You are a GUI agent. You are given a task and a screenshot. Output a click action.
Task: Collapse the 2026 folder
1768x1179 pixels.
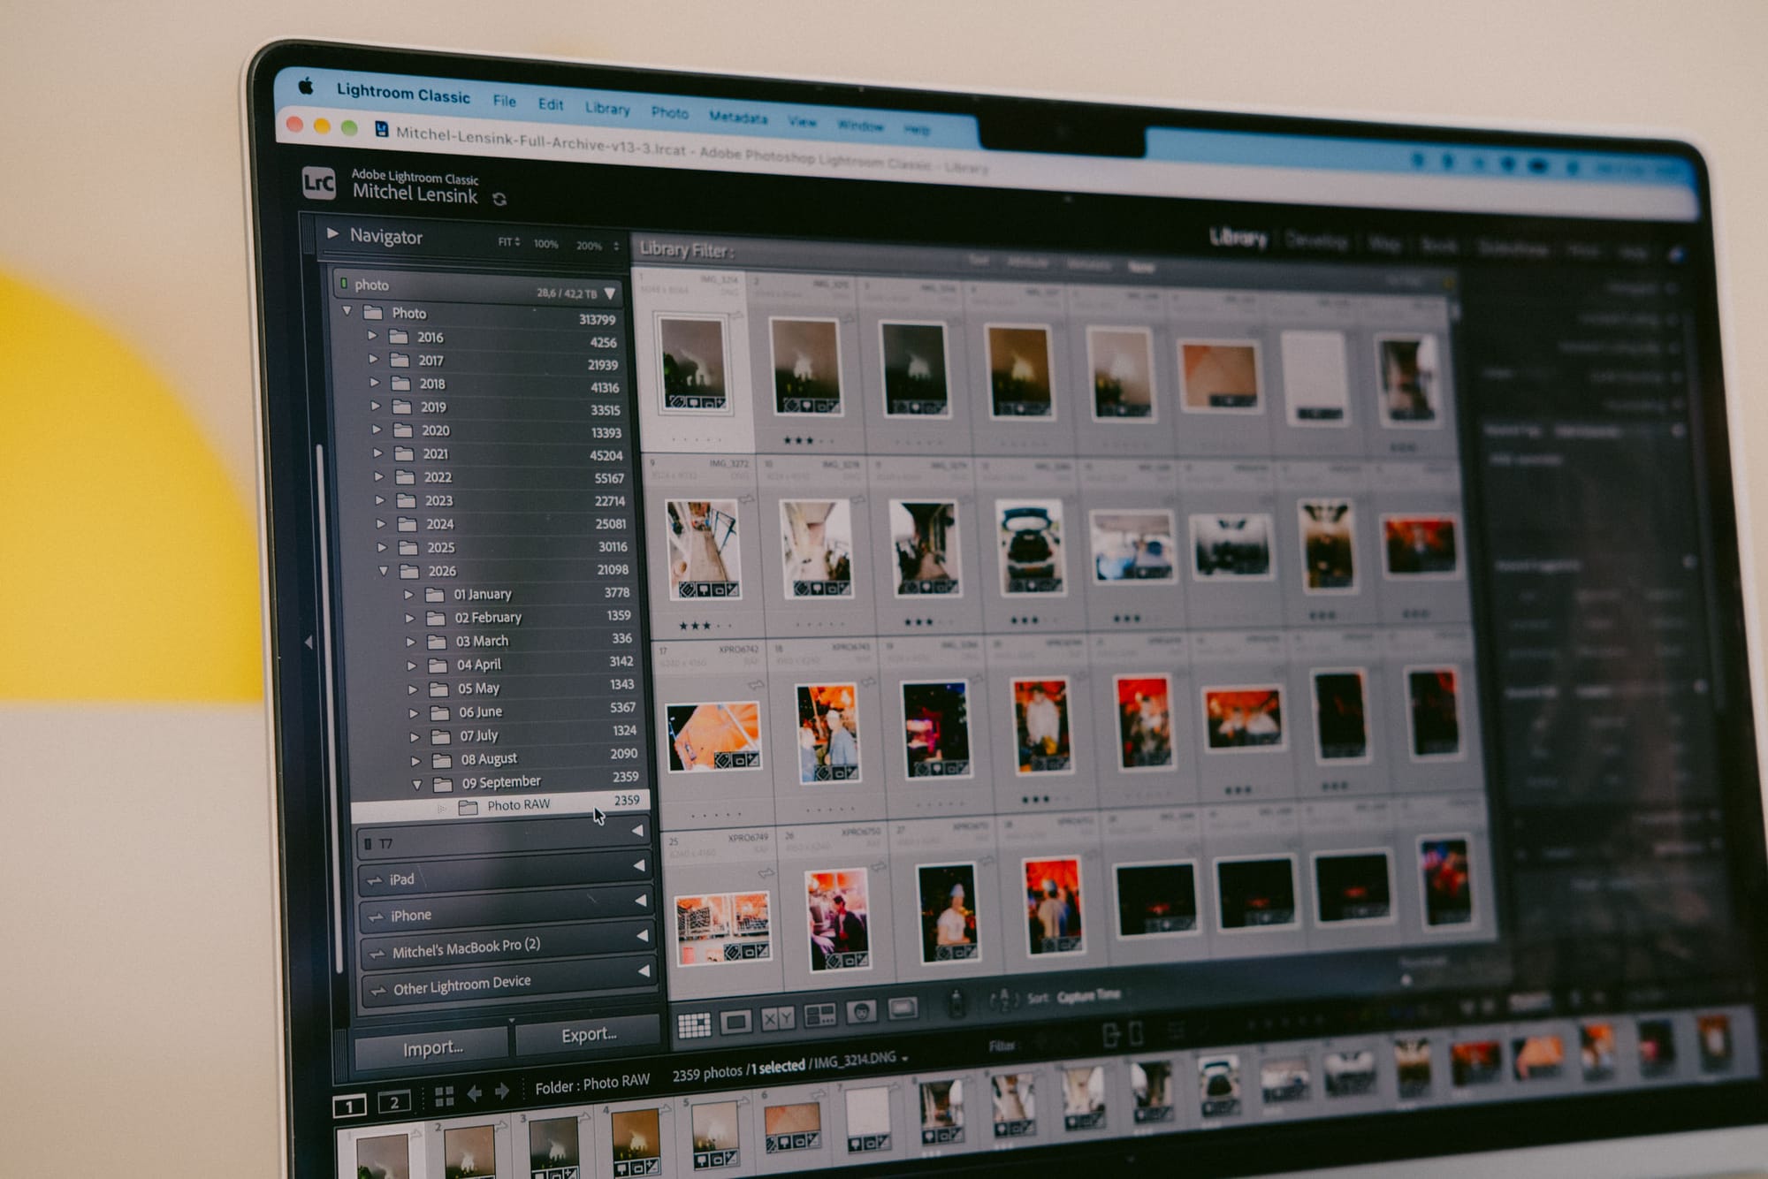click(x=384, y=571)
